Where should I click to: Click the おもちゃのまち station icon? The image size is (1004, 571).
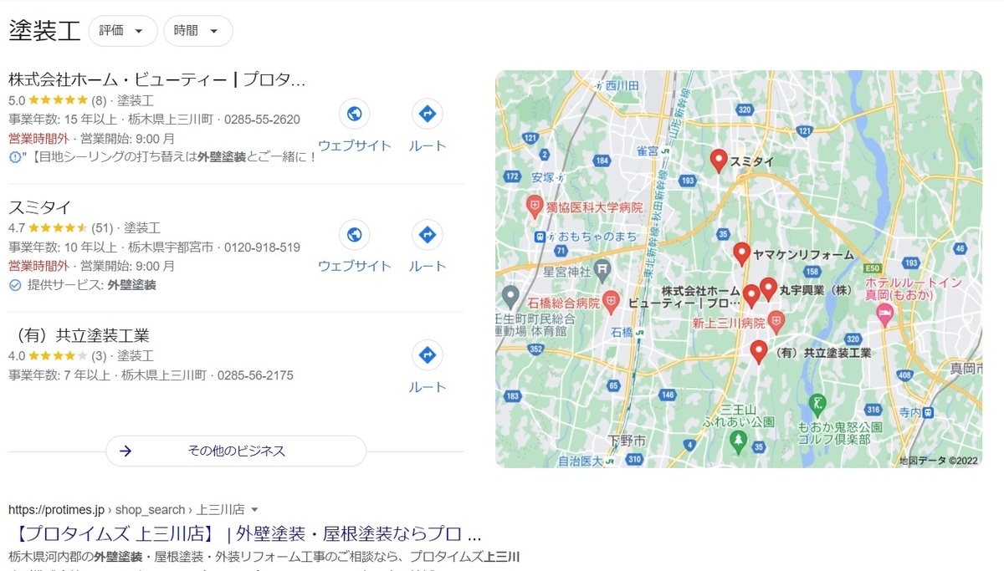[x=540, y=237]
